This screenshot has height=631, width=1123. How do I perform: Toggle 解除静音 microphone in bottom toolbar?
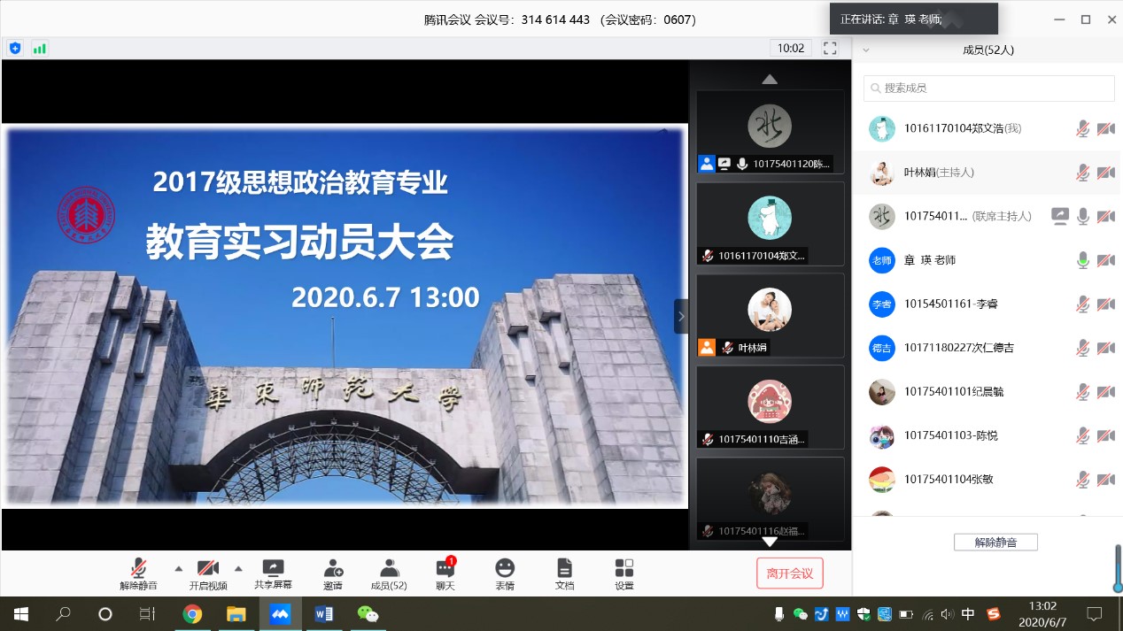click(x=138, y=573)
